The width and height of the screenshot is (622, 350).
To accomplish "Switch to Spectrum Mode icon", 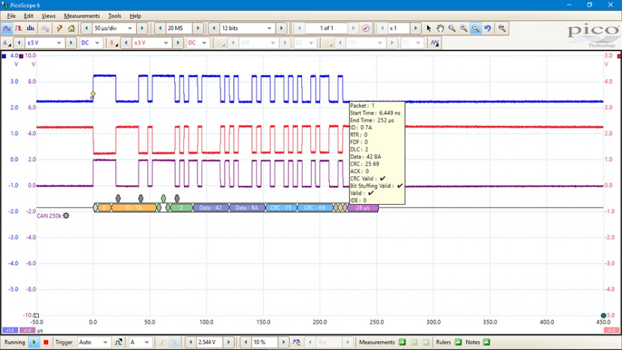I will click(x=30, y=29).
